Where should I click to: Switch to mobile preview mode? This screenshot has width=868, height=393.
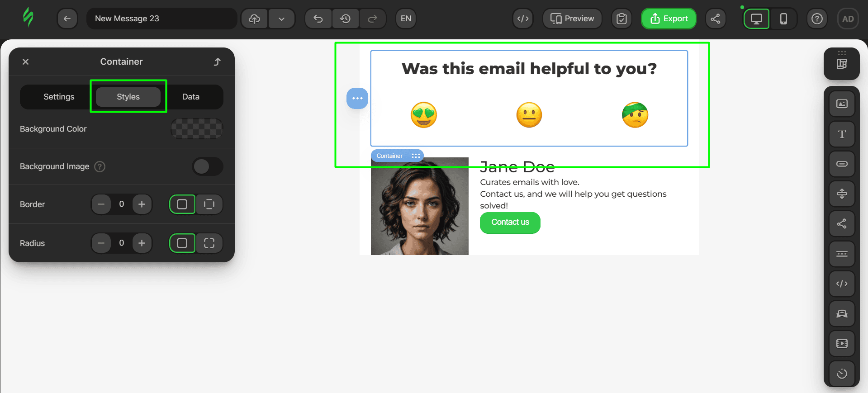783,19
